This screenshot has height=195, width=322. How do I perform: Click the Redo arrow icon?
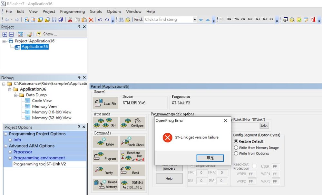107,20
